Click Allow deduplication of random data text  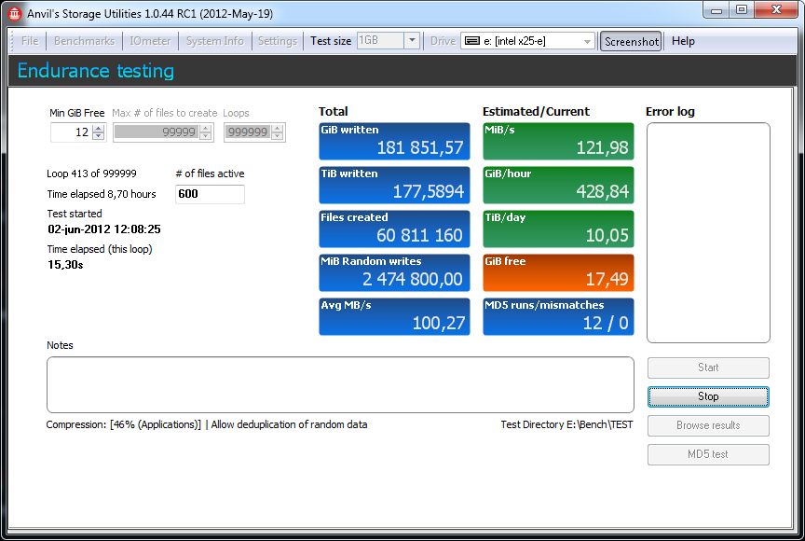289,425
